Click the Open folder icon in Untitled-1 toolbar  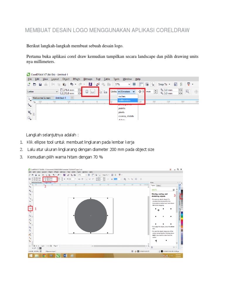(x=35, y=84)
